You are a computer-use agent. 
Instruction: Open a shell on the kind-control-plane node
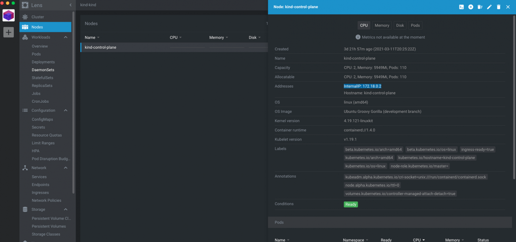click(x=461, y=7)
